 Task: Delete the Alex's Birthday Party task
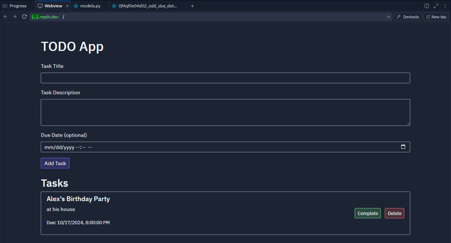point(394,213)
